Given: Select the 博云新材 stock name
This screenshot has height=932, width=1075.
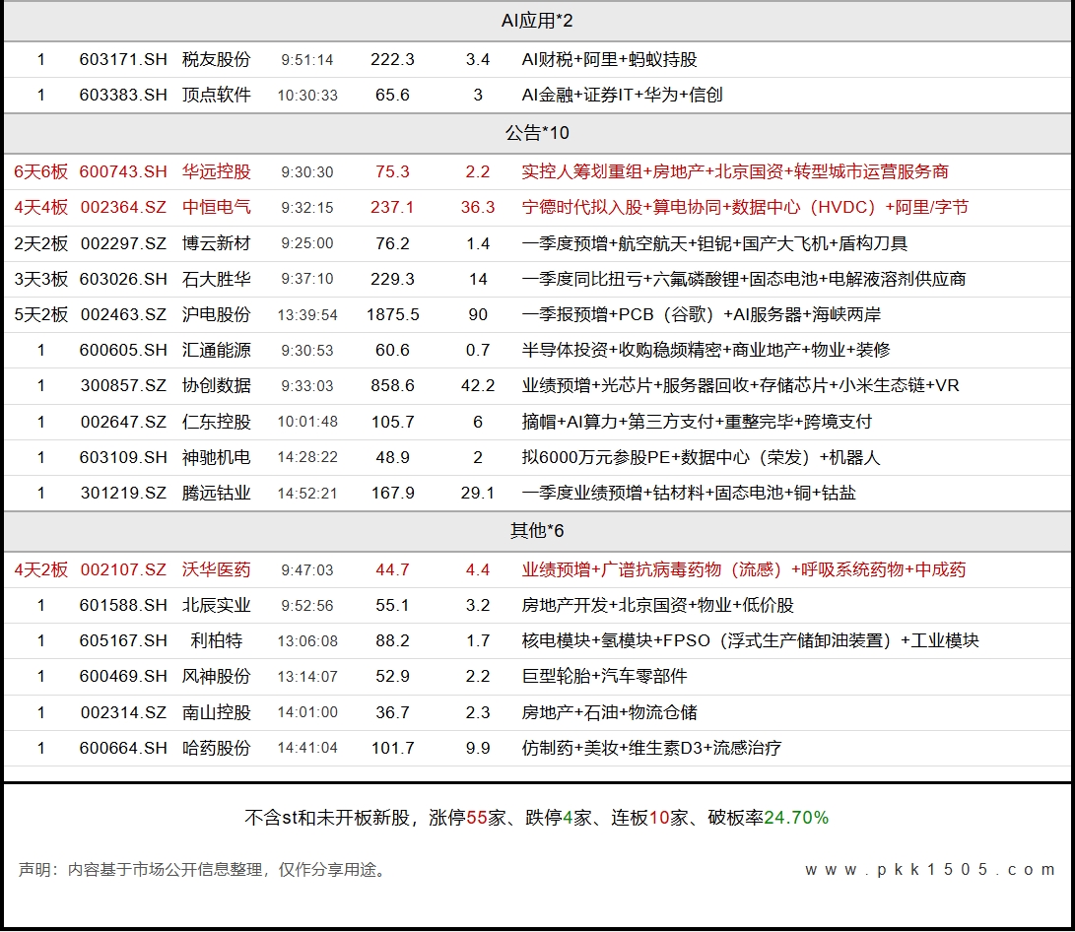Looking at the screenshot, I should [217, 242].
